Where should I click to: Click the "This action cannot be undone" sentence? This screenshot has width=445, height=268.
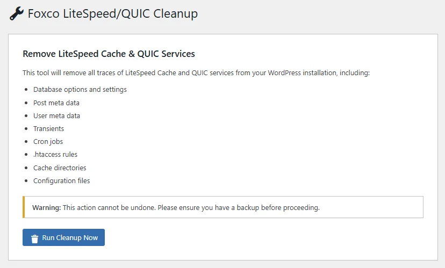pyautogui.click(x=108, y=207)
